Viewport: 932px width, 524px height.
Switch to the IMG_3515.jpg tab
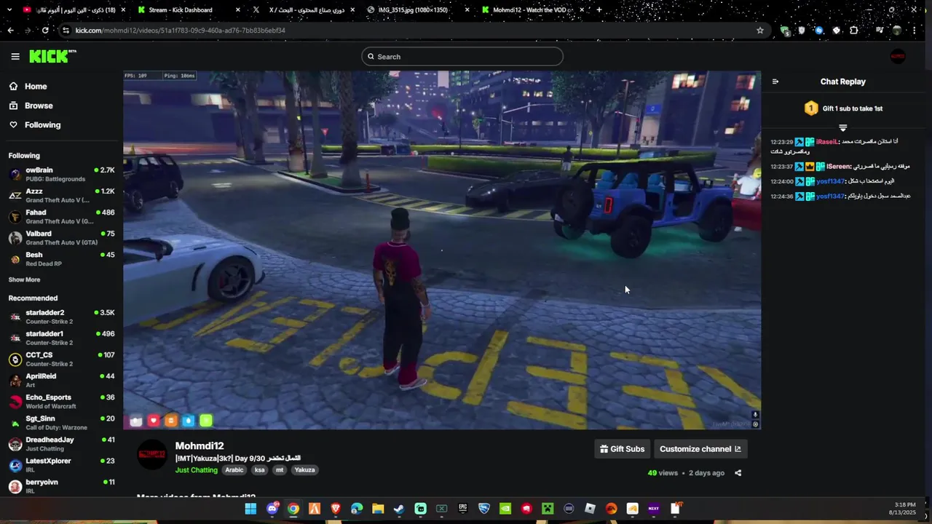[x=416, y=9]
